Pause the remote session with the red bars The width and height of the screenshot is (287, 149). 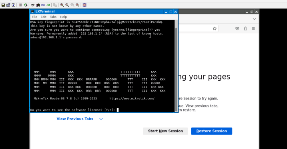click(x=20, y=5)
